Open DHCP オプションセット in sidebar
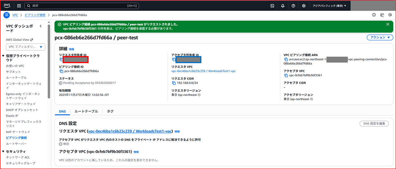Image resolution: width=396 pixels, height=169 pixels. (22, 110)
